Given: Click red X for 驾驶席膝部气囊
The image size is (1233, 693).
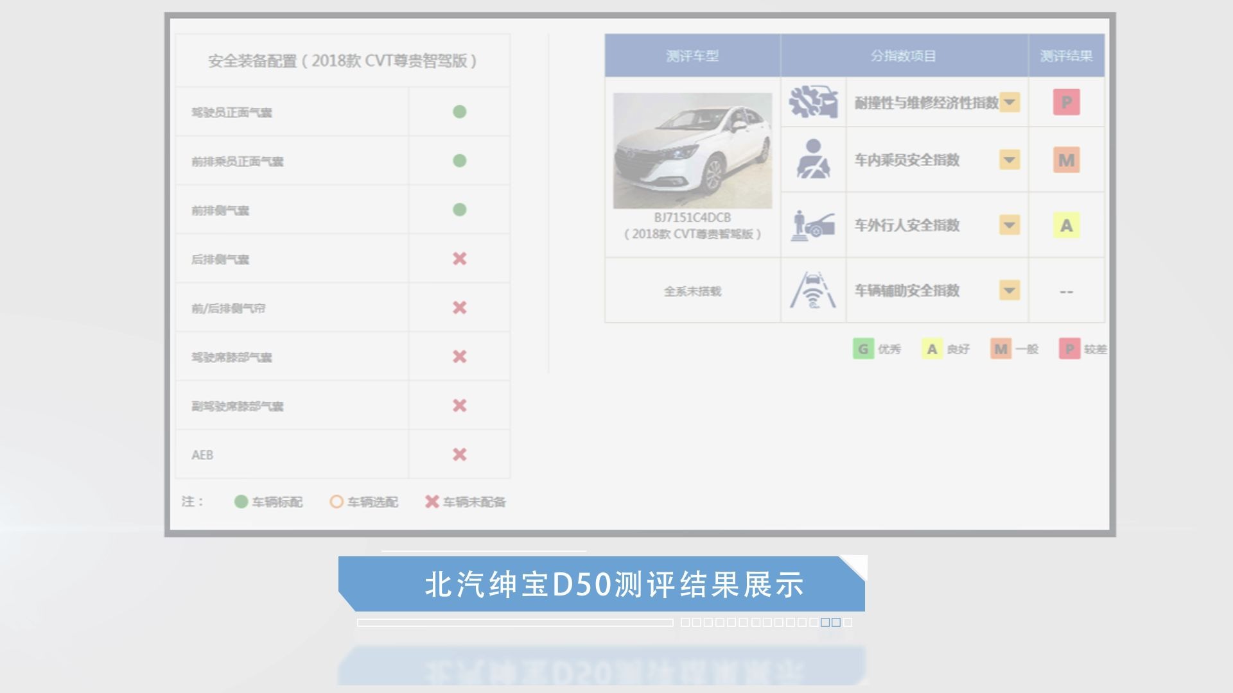Looking at the screenshot, I should point(459,357).
